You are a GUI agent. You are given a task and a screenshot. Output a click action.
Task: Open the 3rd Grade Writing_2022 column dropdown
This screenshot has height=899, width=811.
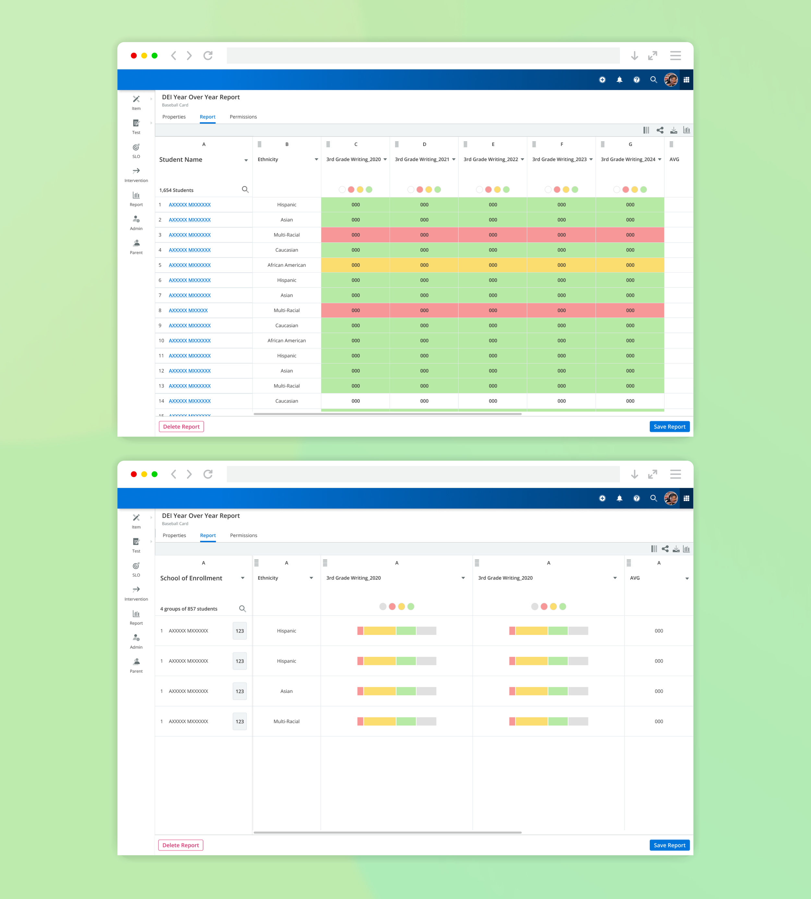click(x=522, y=160)
